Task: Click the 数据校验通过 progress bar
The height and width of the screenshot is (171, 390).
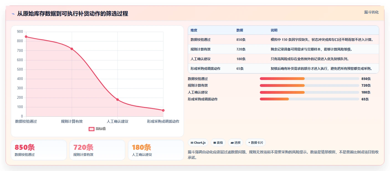Action: pyautogui.click(x=309, y=79)
